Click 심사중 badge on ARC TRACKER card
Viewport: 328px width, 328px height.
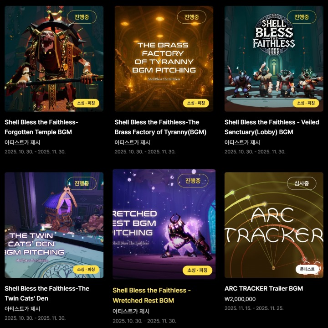[302, 183]
